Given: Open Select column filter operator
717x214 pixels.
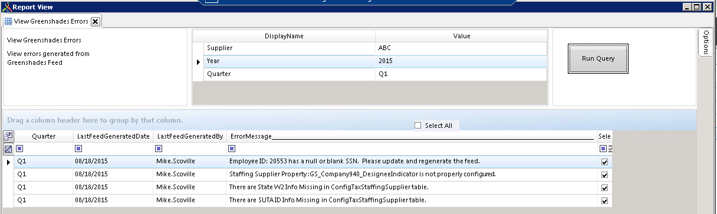Looking at the screenshot, I should [x=603, y=149].
